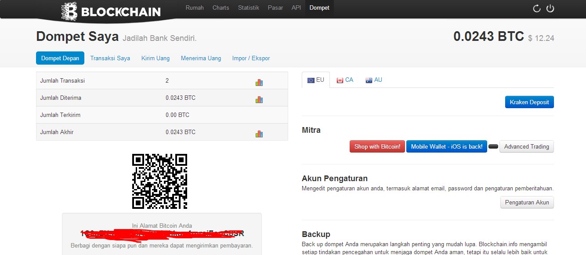The height and width of the screenshot is (255, 586).
Task: Open Statistik in top navigation
Action: (249, 8)
